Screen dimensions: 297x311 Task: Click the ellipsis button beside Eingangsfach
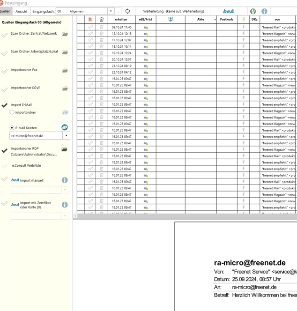coord(118,11)
